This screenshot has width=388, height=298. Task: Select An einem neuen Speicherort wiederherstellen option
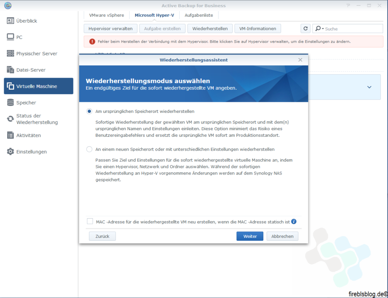point(89,149)
